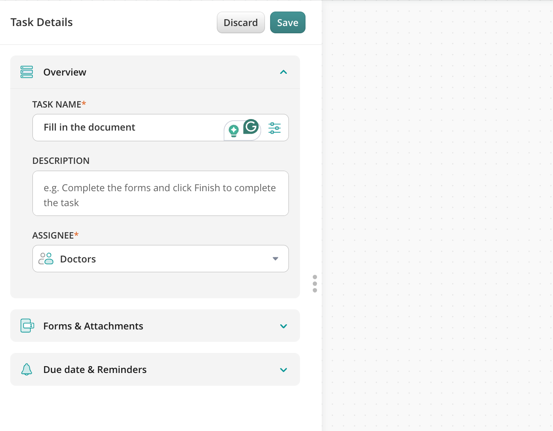Click the Overview stacked-rows icon

coord(26,72)
